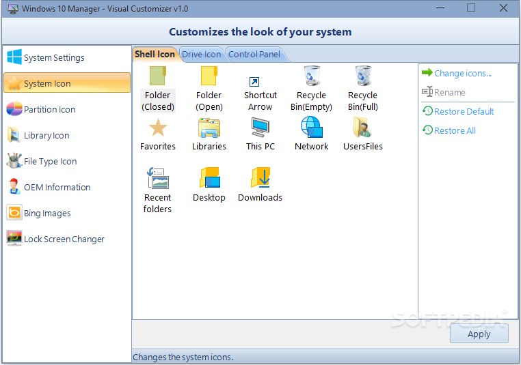521x365 pixels.
Task: Click the Rename option
Action: coord(444,92)
